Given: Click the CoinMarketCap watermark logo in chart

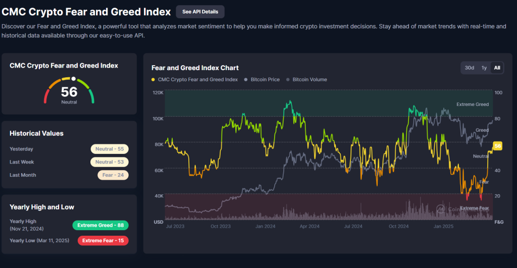Looking at the screenshot, I should tap(441, 208).
